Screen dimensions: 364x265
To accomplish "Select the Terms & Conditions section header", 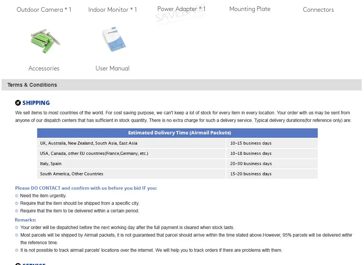I will [182, 85].
